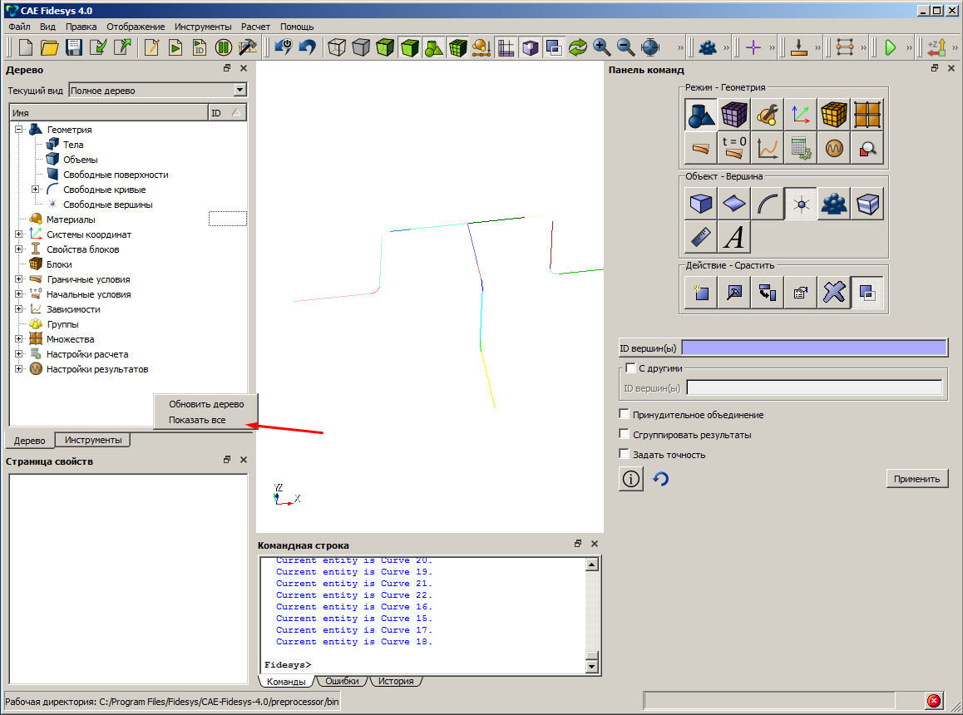Expand Системы координат tree node
The height and width of the screenshot is (715, 963).
click(19, 234)
